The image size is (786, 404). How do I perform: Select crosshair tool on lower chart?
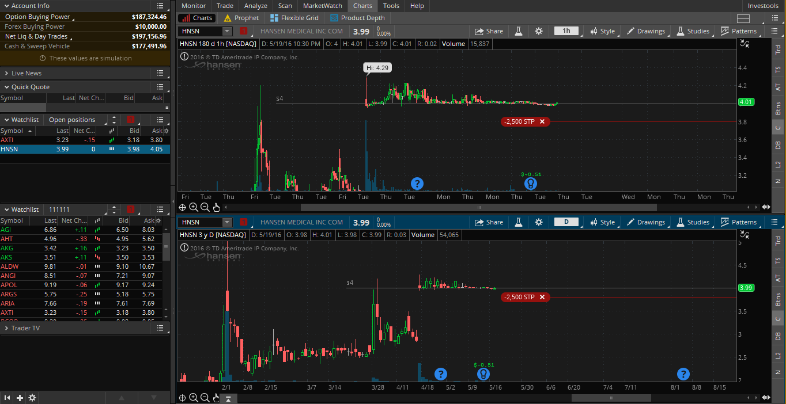[x=183, y=398]
